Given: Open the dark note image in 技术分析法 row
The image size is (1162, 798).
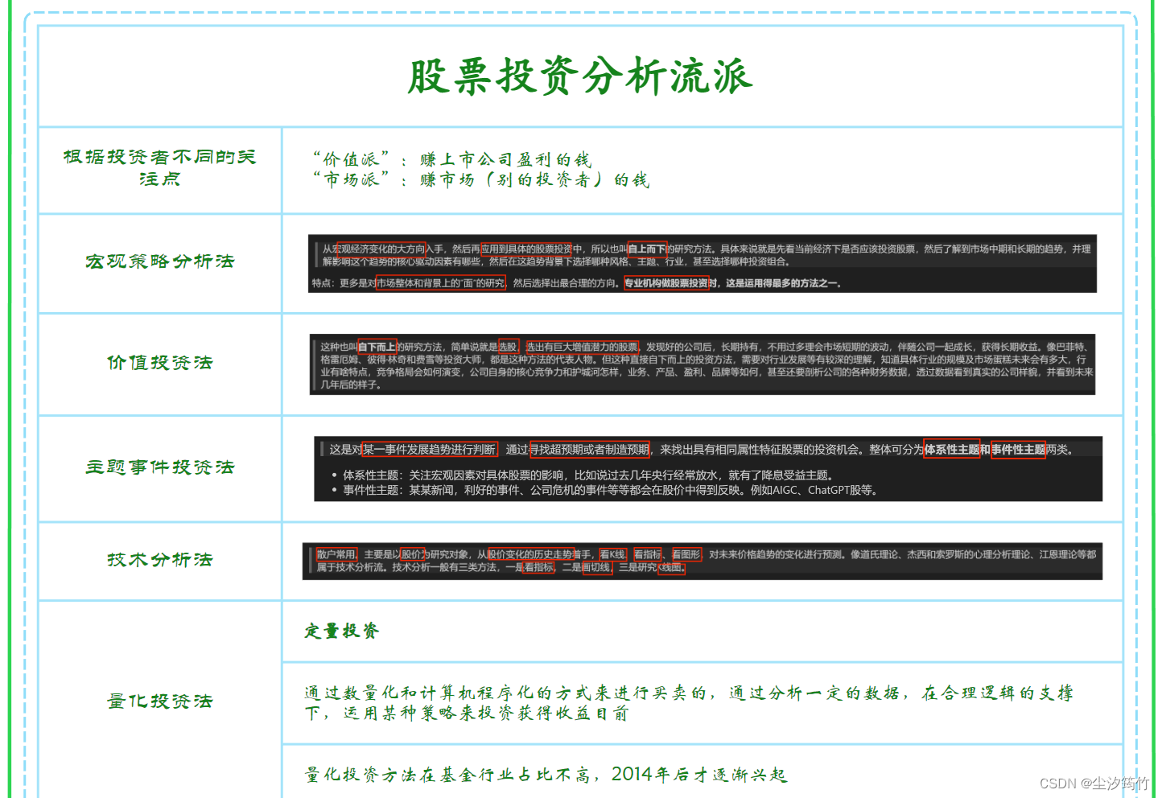Looking at the screenshot, I should tap(703, 561).
